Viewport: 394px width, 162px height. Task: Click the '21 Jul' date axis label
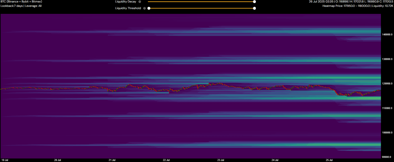(x=112, y=160)
